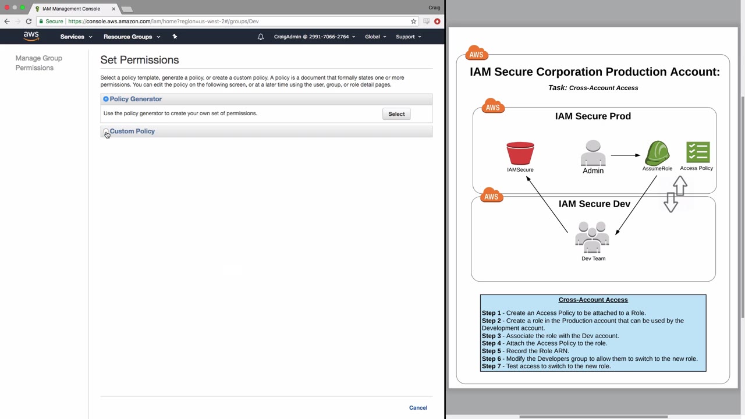Click the AWS cloud badge on IAM Secure Dev
The height and width of the screenshot is (419, 745).
point(491,196)
